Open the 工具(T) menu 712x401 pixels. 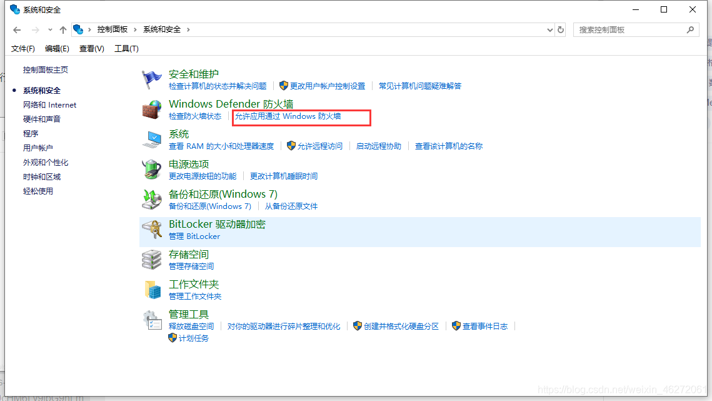click(126, 49)
